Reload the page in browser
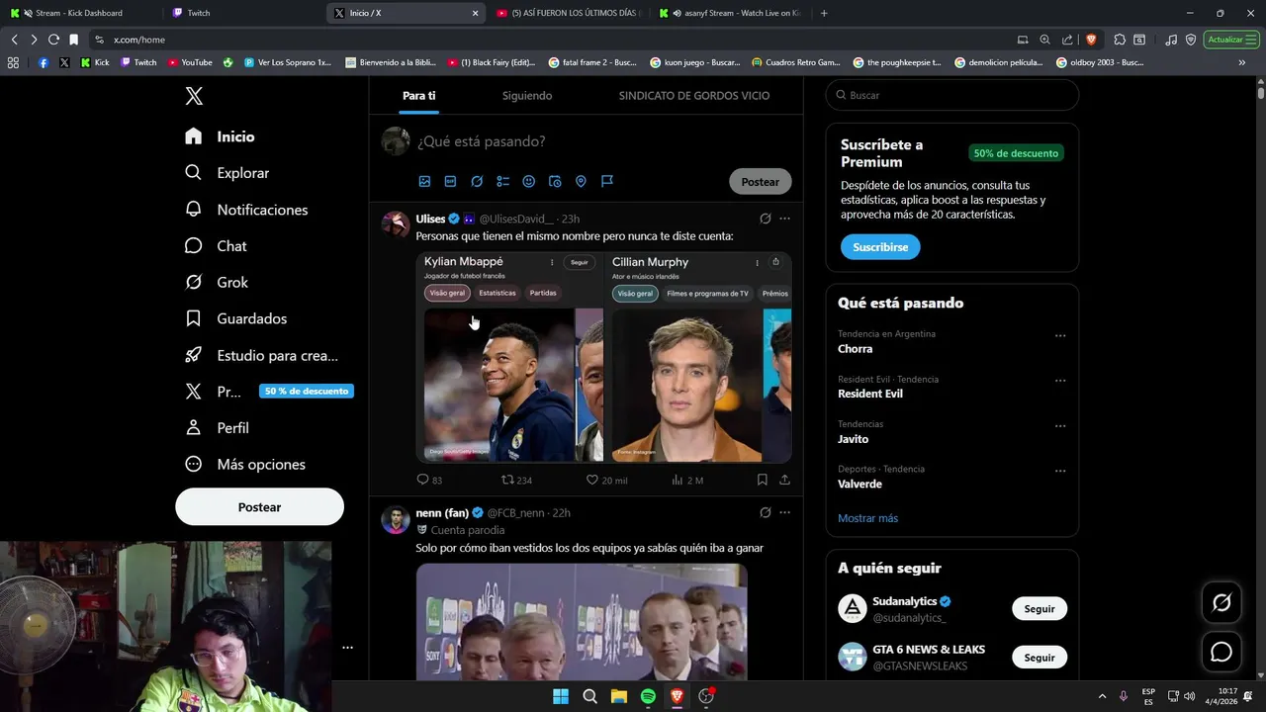The height and width of the screenshot is (712, 1266). click(53, 40)
